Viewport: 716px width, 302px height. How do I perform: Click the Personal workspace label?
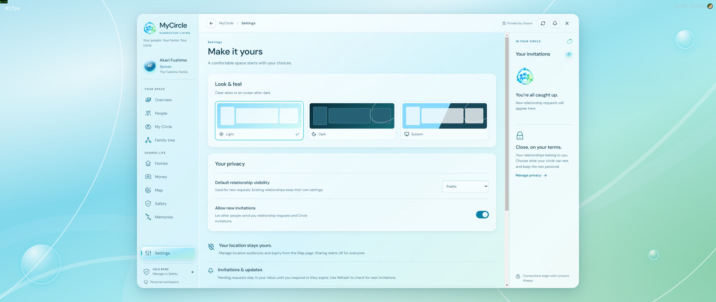click(164, 282)
